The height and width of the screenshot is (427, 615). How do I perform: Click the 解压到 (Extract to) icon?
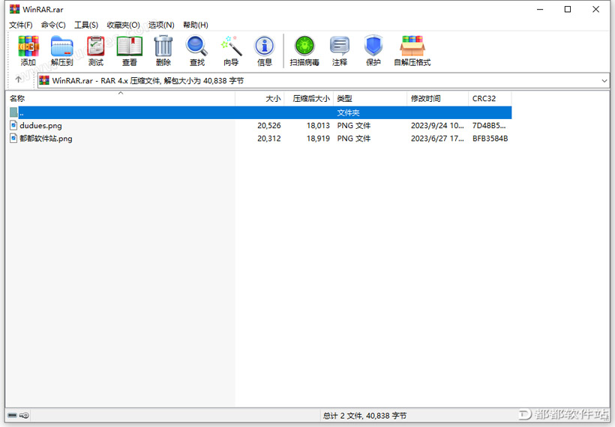pos(62,51)
